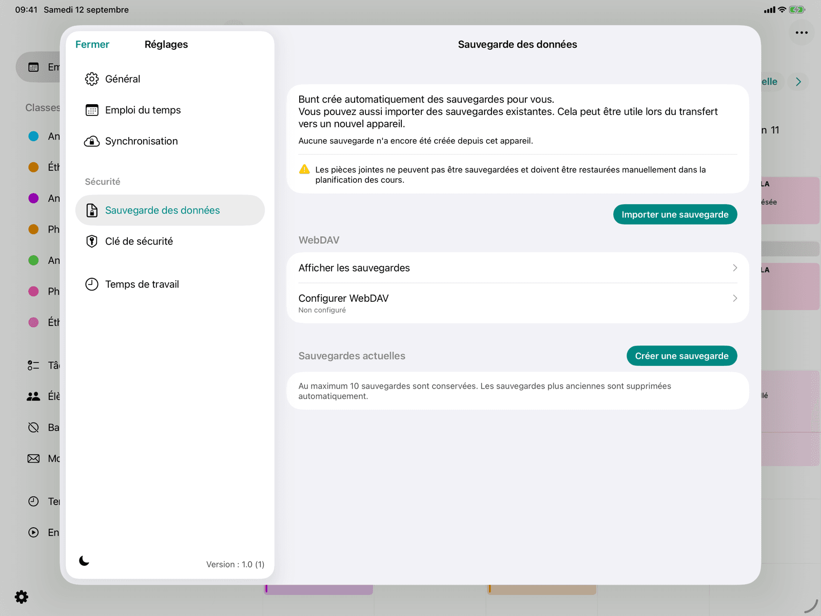Click the status bar time 09:41
The image size is (821, 616).
[x=26, y=10]
